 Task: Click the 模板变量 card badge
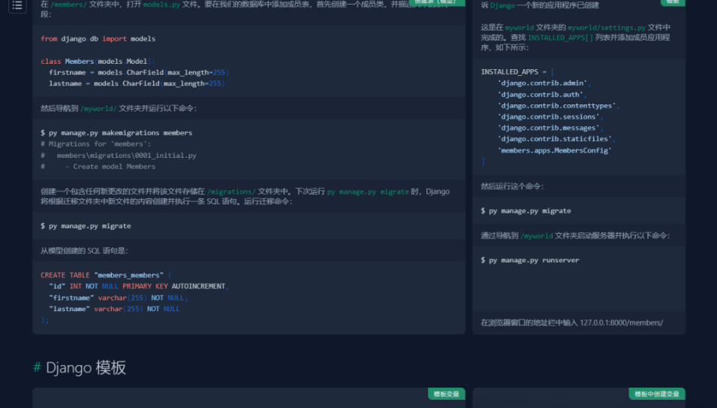pyautogui.click(x=446, y=394)
